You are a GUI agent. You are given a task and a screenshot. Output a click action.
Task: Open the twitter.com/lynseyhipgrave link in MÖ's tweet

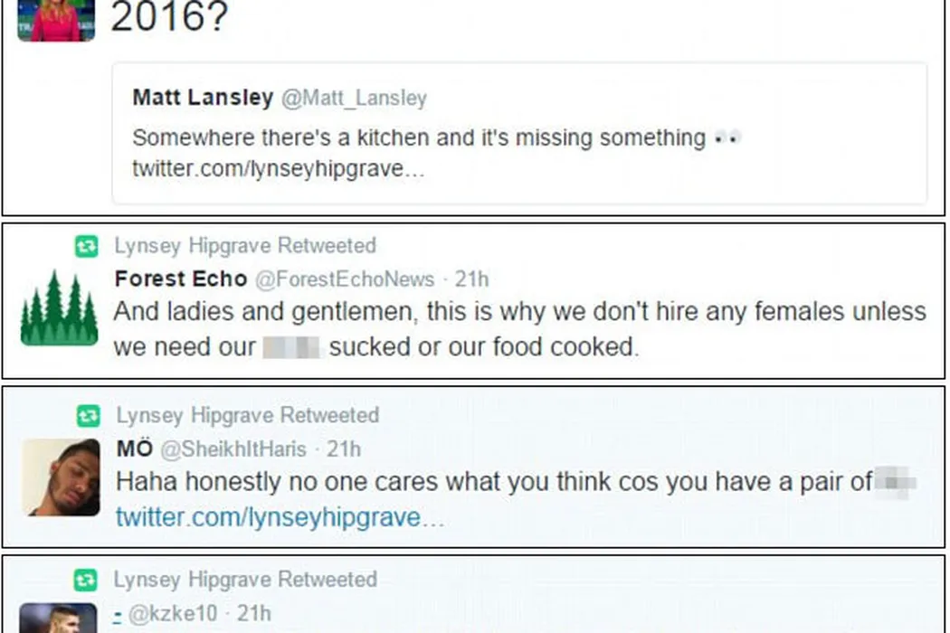(x=280, y=517)
